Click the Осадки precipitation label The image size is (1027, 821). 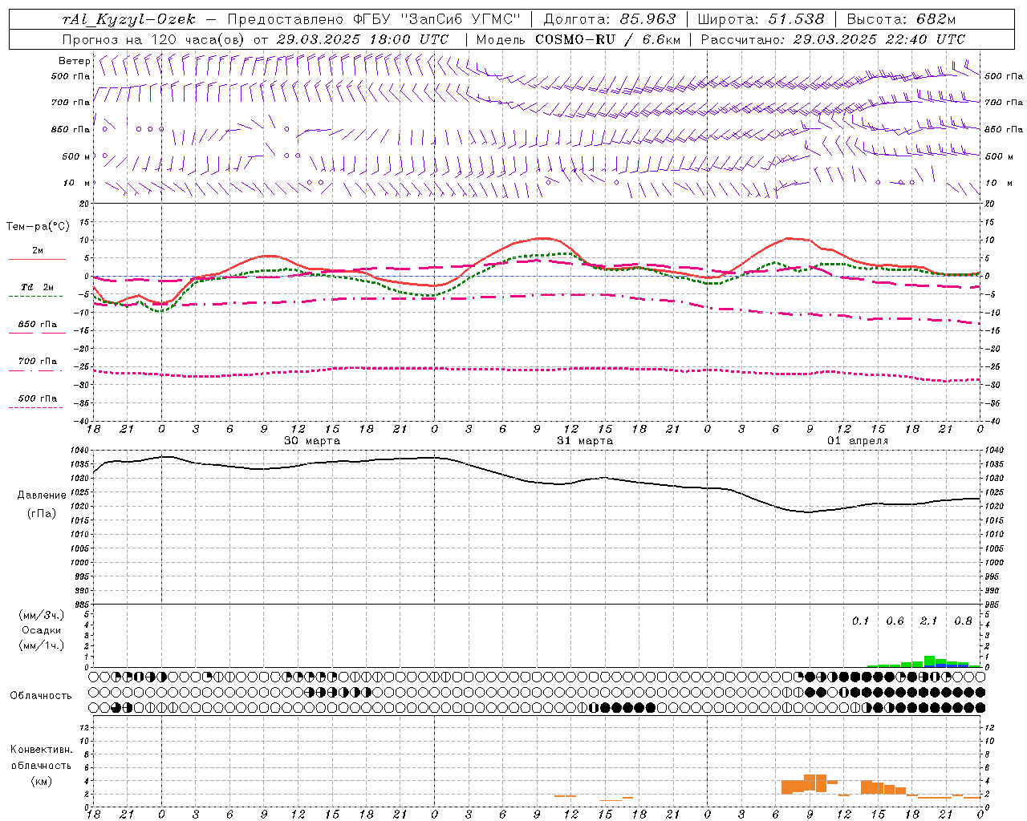42,630
